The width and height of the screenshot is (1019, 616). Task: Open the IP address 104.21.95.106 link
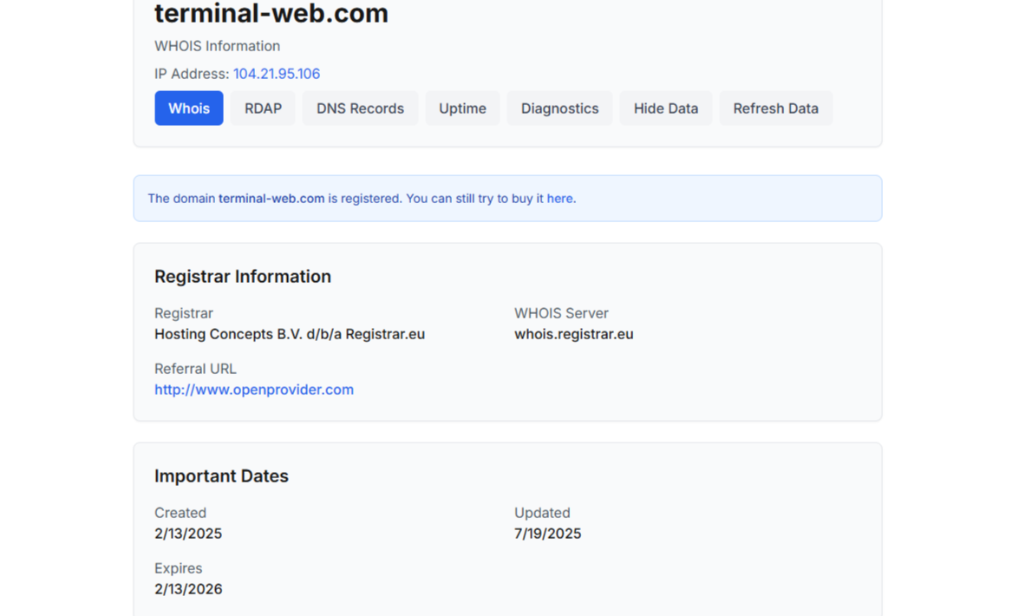(277, 74)
